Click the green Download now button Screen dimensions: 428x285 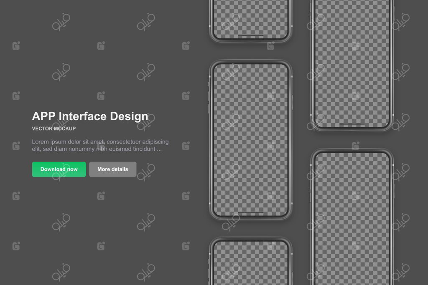click(x=59, y=169)
